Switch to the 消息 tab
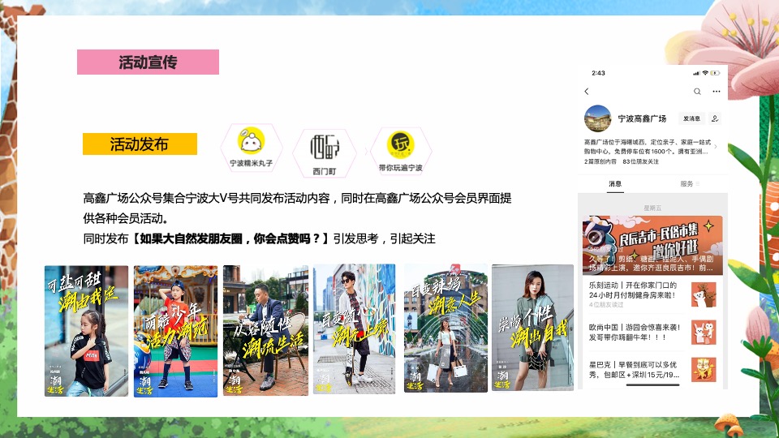This screenshot has height=438, width=779. 615,184
